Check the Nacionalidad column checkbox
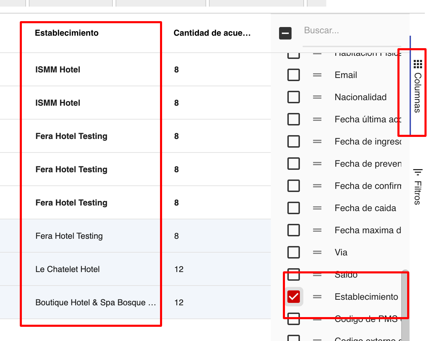429x341 pixels. click(294, 97)
